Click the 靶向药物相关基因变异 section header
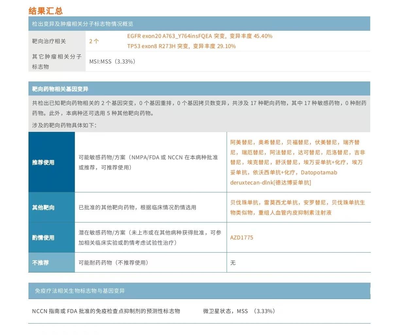The image size is (399, 335). [x=60, y=89]
